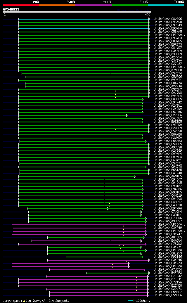Image resolution: width=187 pixels, height=303 pixels.
Task: Click the alignment bar for UniRef100_C5X574
Action: click(x=86, y=74)
